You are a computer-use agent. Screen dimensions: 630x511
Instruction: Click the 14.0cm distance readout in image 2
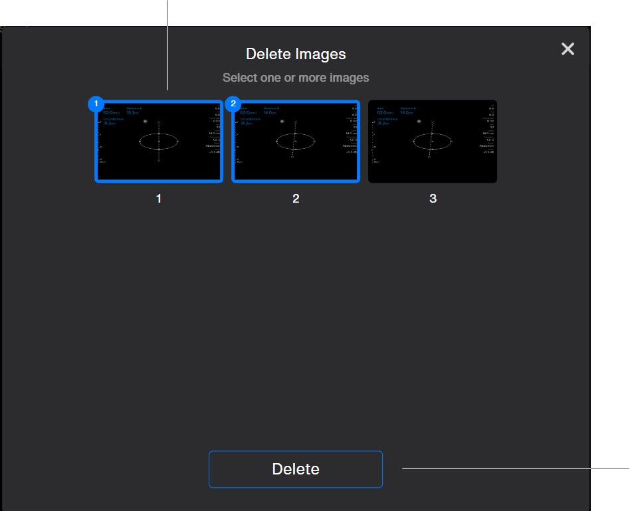[270, 113]
